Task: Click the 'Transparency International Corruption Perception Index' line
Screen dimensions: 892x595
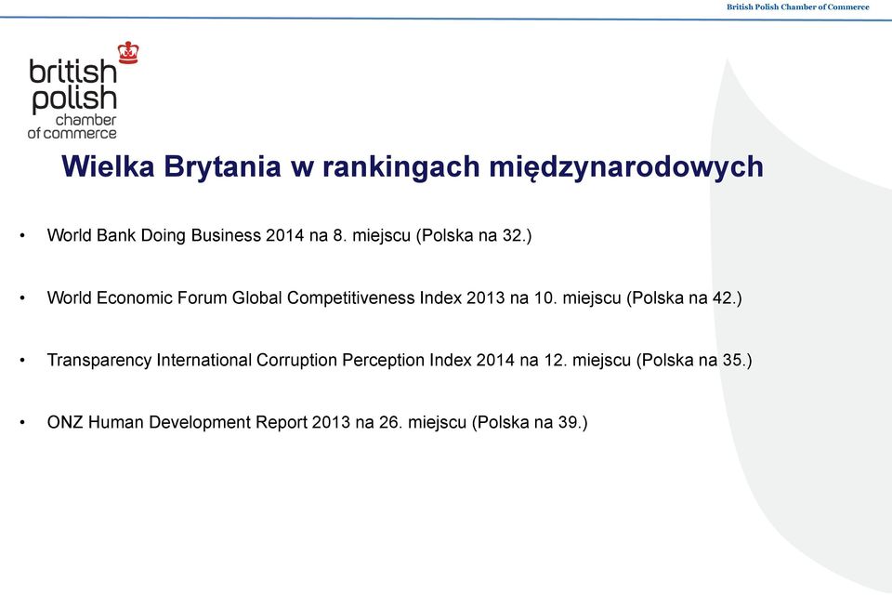Action: point(400,360)
